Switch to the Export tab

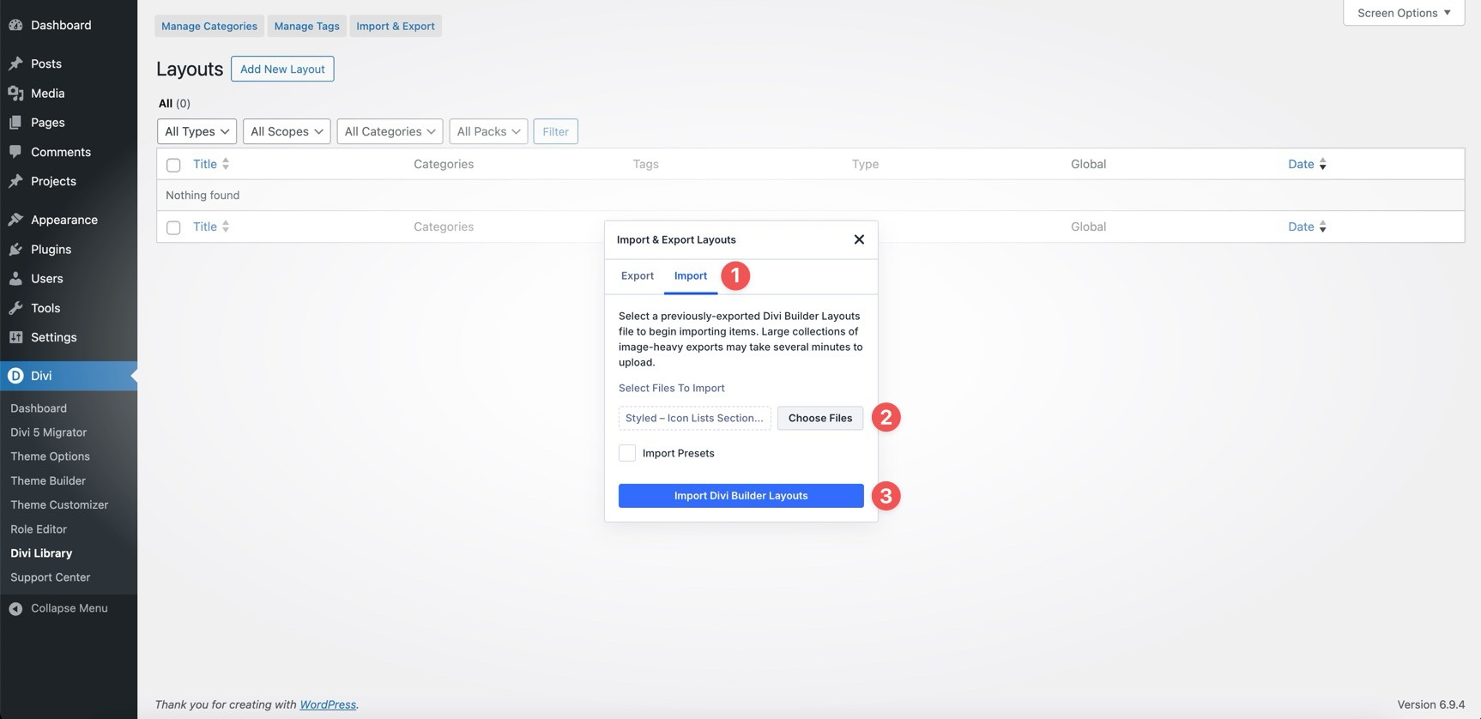click(638, 275)
